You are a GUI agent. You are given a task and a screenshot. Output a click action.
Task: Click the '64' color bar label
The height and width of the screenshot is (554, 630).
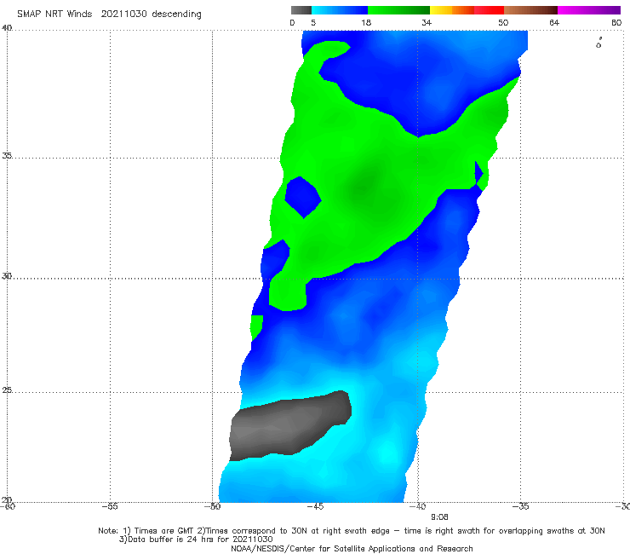click(554, 22)
